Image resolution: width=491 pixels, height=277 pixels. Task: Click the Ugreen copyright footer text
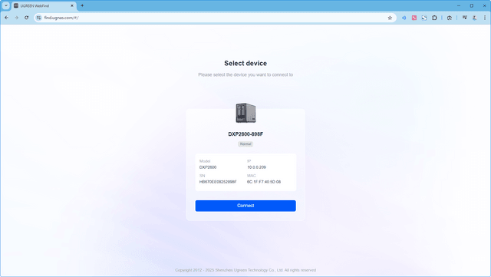(245, 270)
